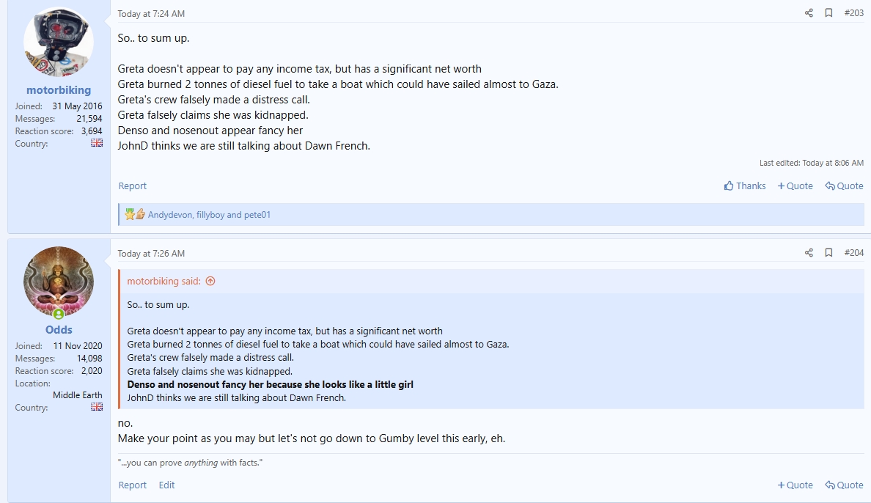Click reaction emoji icons under post #203
The image size is (871, 503).
point(135,215)
